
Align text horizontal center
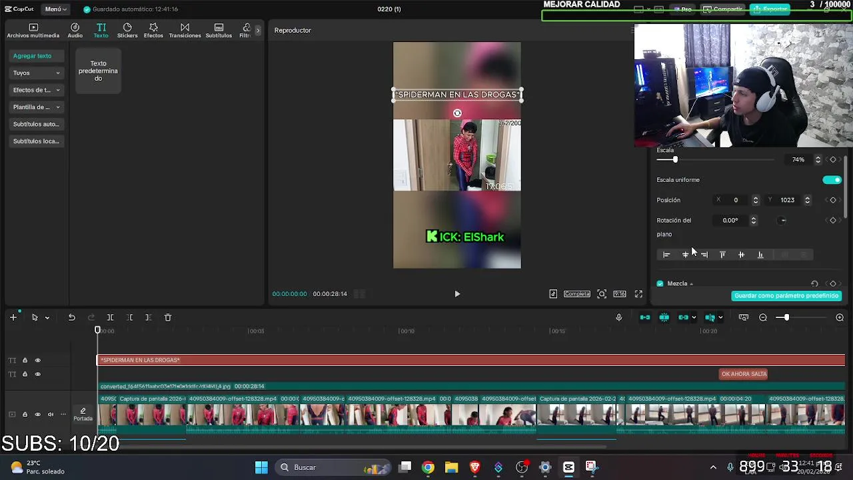click(685, 255)
